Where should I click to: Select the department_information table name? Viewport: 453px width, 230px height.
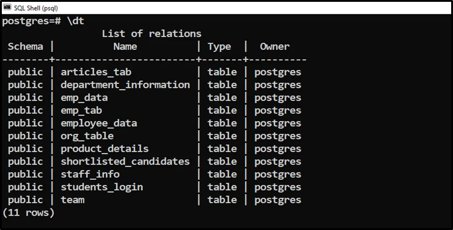[x=125, y=85]
